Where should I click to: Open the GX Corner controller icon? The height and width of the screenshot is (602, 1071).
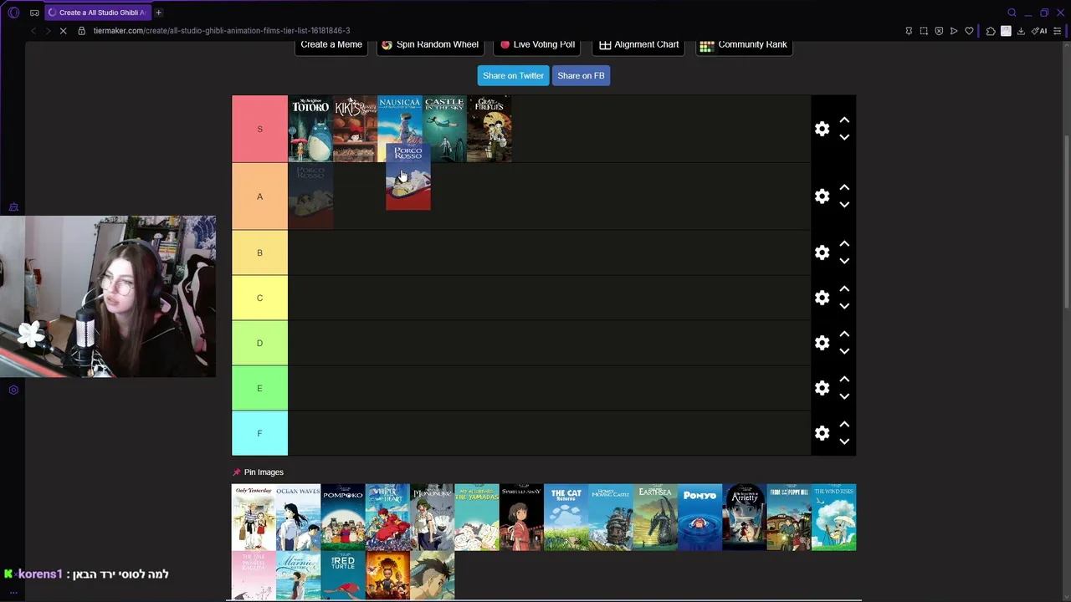click(34, 13)
